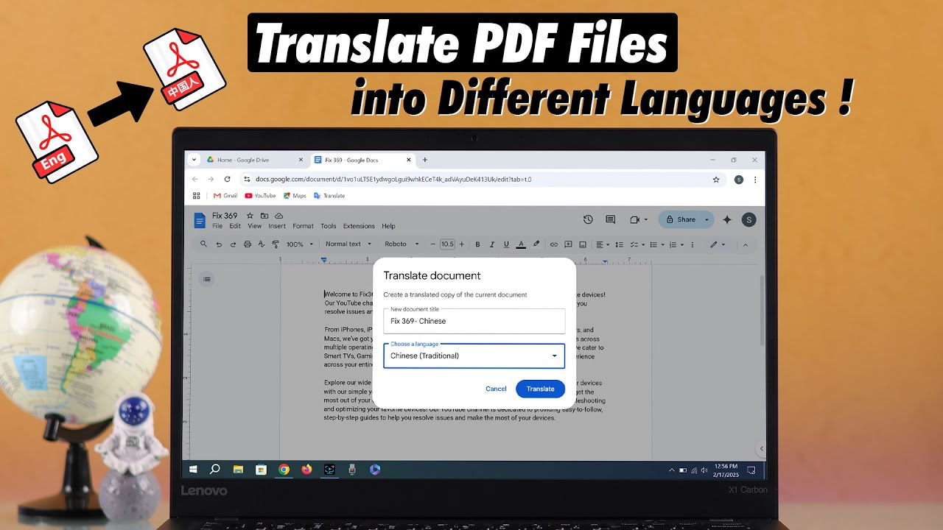Cancel the Translate document dialog
The height and width of the screenshot is (530, 943).
(x=496, y=389)
